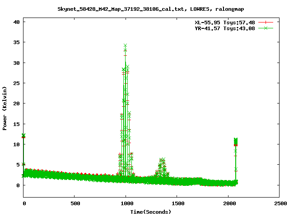Screen dimensions: 289x216
Task: Click the calibration spike marker at 2070 seconds
Action: [236, 141]
